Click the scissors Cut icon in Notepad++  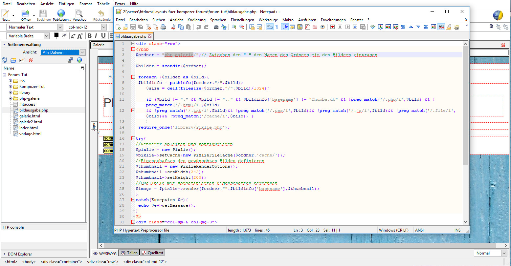(173, 27)
